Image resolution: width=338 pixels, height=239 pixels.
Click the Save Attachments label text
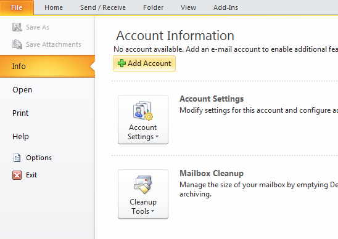(54, 44)
